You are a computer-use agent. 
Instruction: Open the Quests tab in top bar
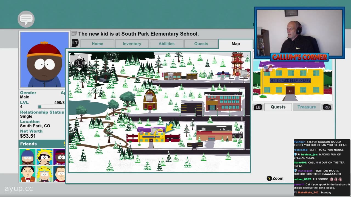pyautogui.click(x=201, y=44)
